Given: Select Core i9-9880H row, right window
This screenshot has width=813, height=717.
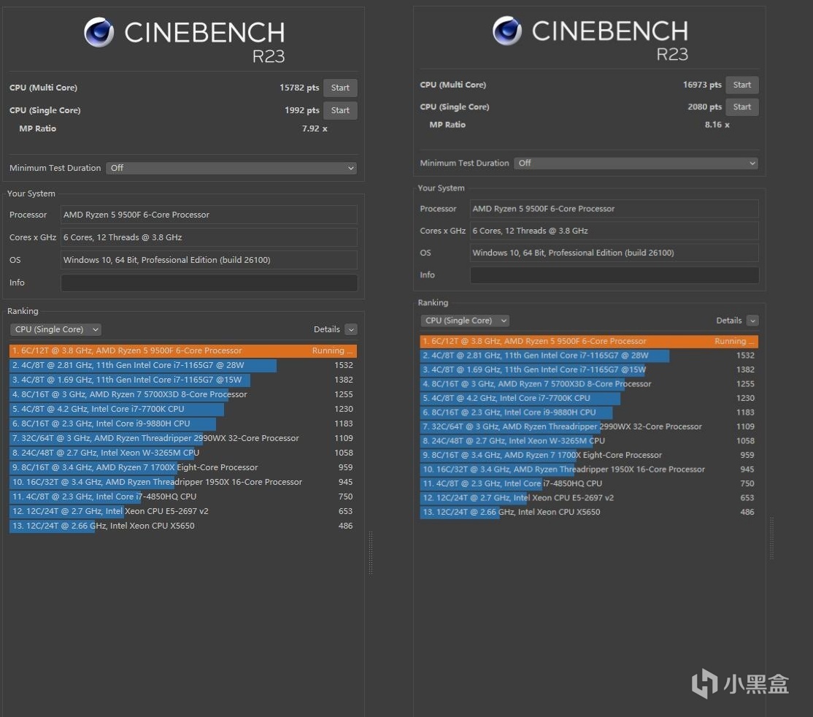Looking at the screenshot, I should click(589, 413).
